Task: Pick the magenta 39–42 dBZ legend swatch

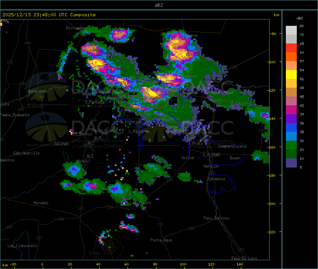Action: [291, 110]
